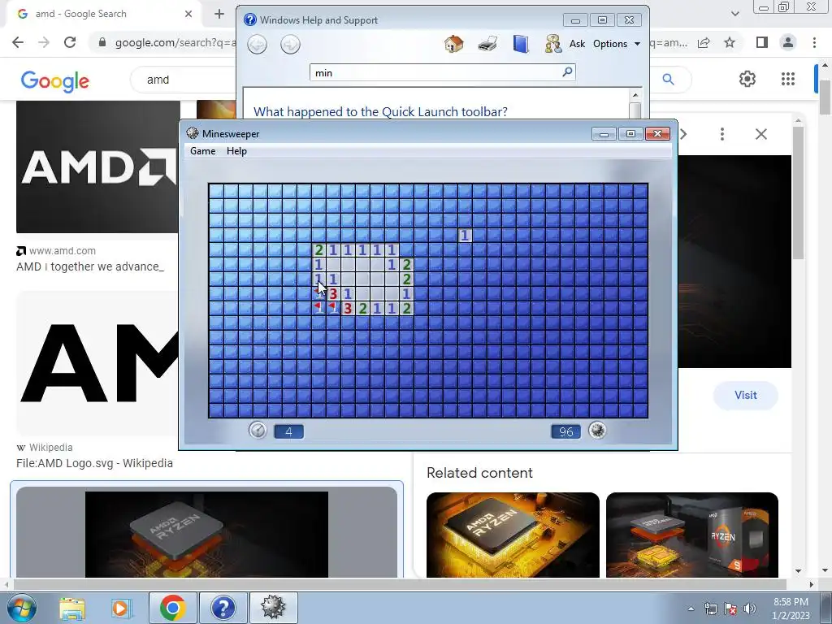The width and height of the screenshot is (832, 624).
Task: Open Windows Media Player from taskbar
Action: click(121, 608)
